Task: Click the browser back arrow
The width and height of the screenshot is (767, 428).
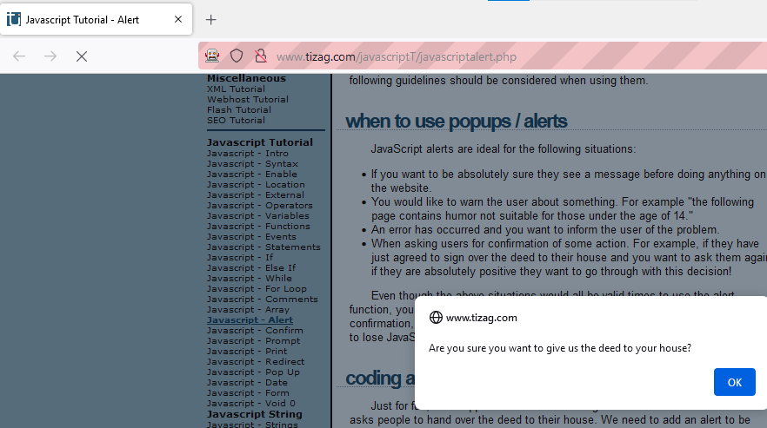Action: click(19, 56)
